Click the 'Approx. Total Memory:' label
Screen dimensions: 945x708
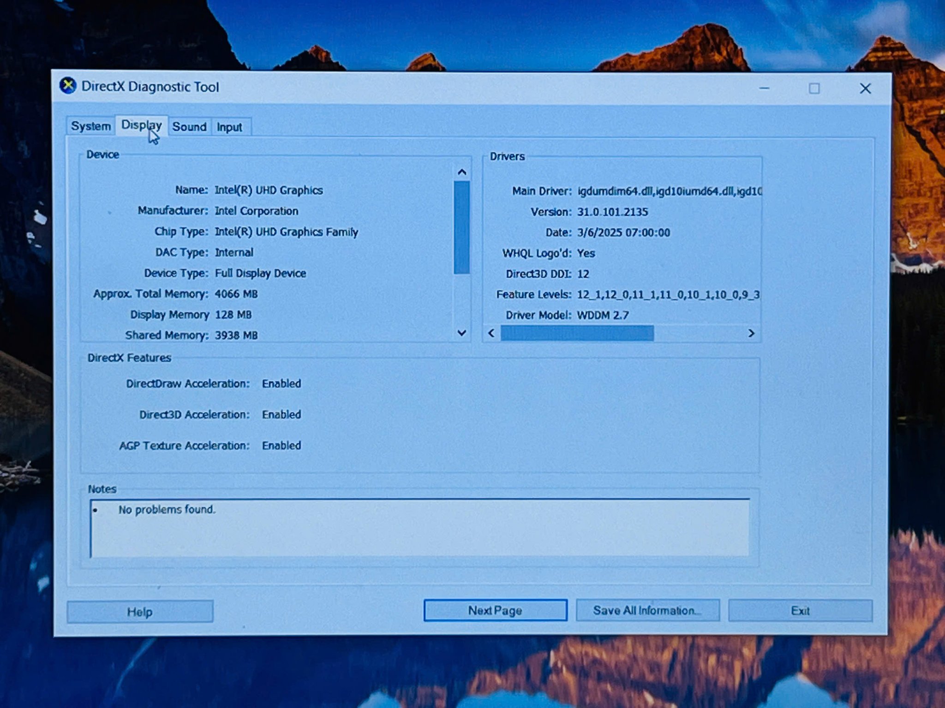[x=150, y=294]
